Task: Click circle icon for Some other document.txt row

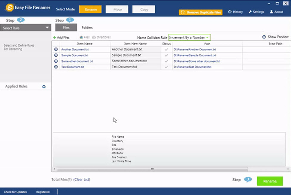Action: pyautogui.click(x=56, y=61)
